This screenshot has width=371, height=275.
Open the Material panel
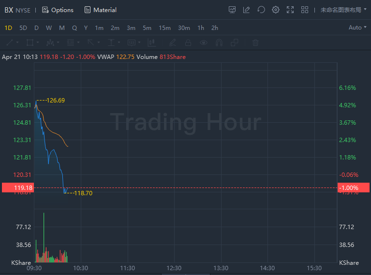100,10
